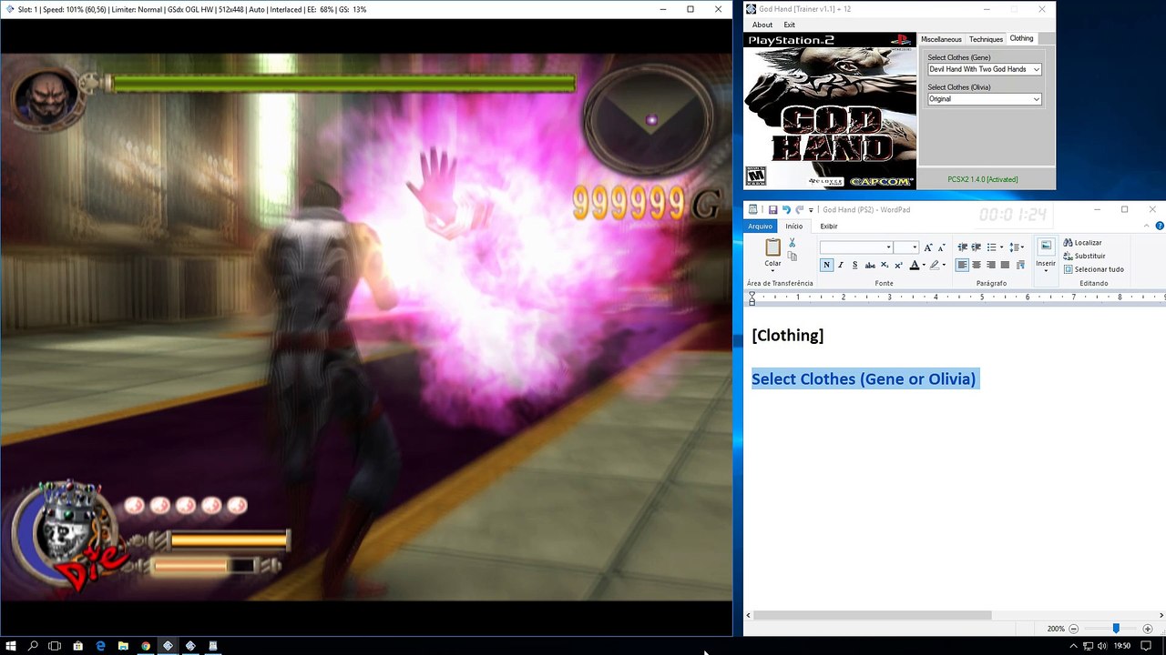Click the scissors Cut icon in WordPad
This screenshot has height=655, width=1166.
coord(792,243)
